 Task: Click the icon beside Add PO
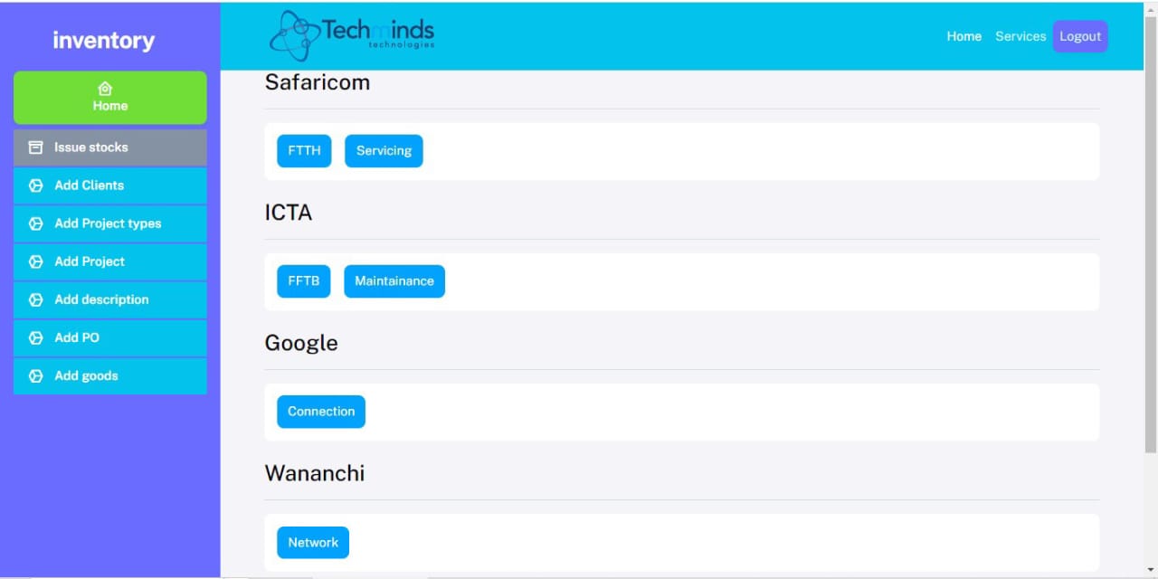[x=36, y=337]
